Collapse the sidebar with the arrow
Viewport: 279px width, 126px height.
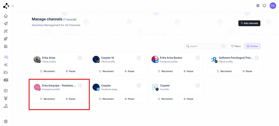click(x=13, y=6)
